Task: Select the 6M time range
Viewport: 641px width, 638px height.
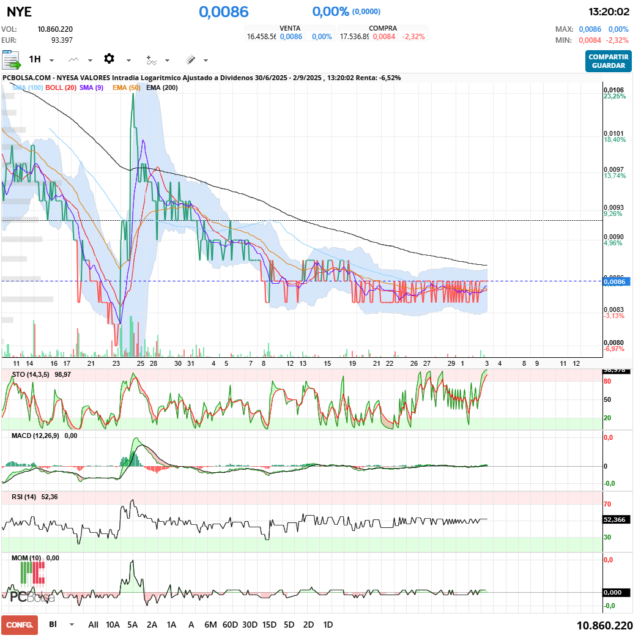Action: pos(210,625)
